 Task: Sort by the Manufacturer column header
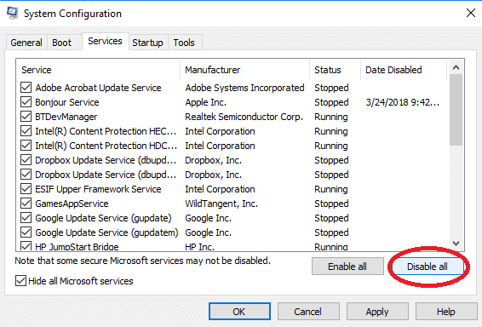[x=244, y=70]
